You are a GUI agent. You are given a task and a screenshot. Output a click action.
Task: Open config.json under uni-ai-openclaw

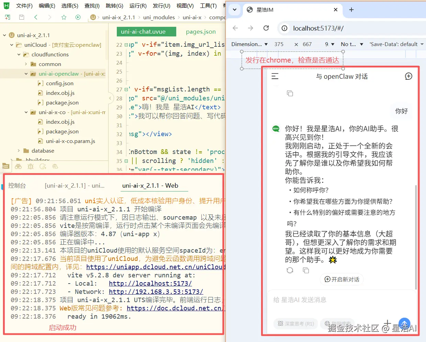coord(60,83)
